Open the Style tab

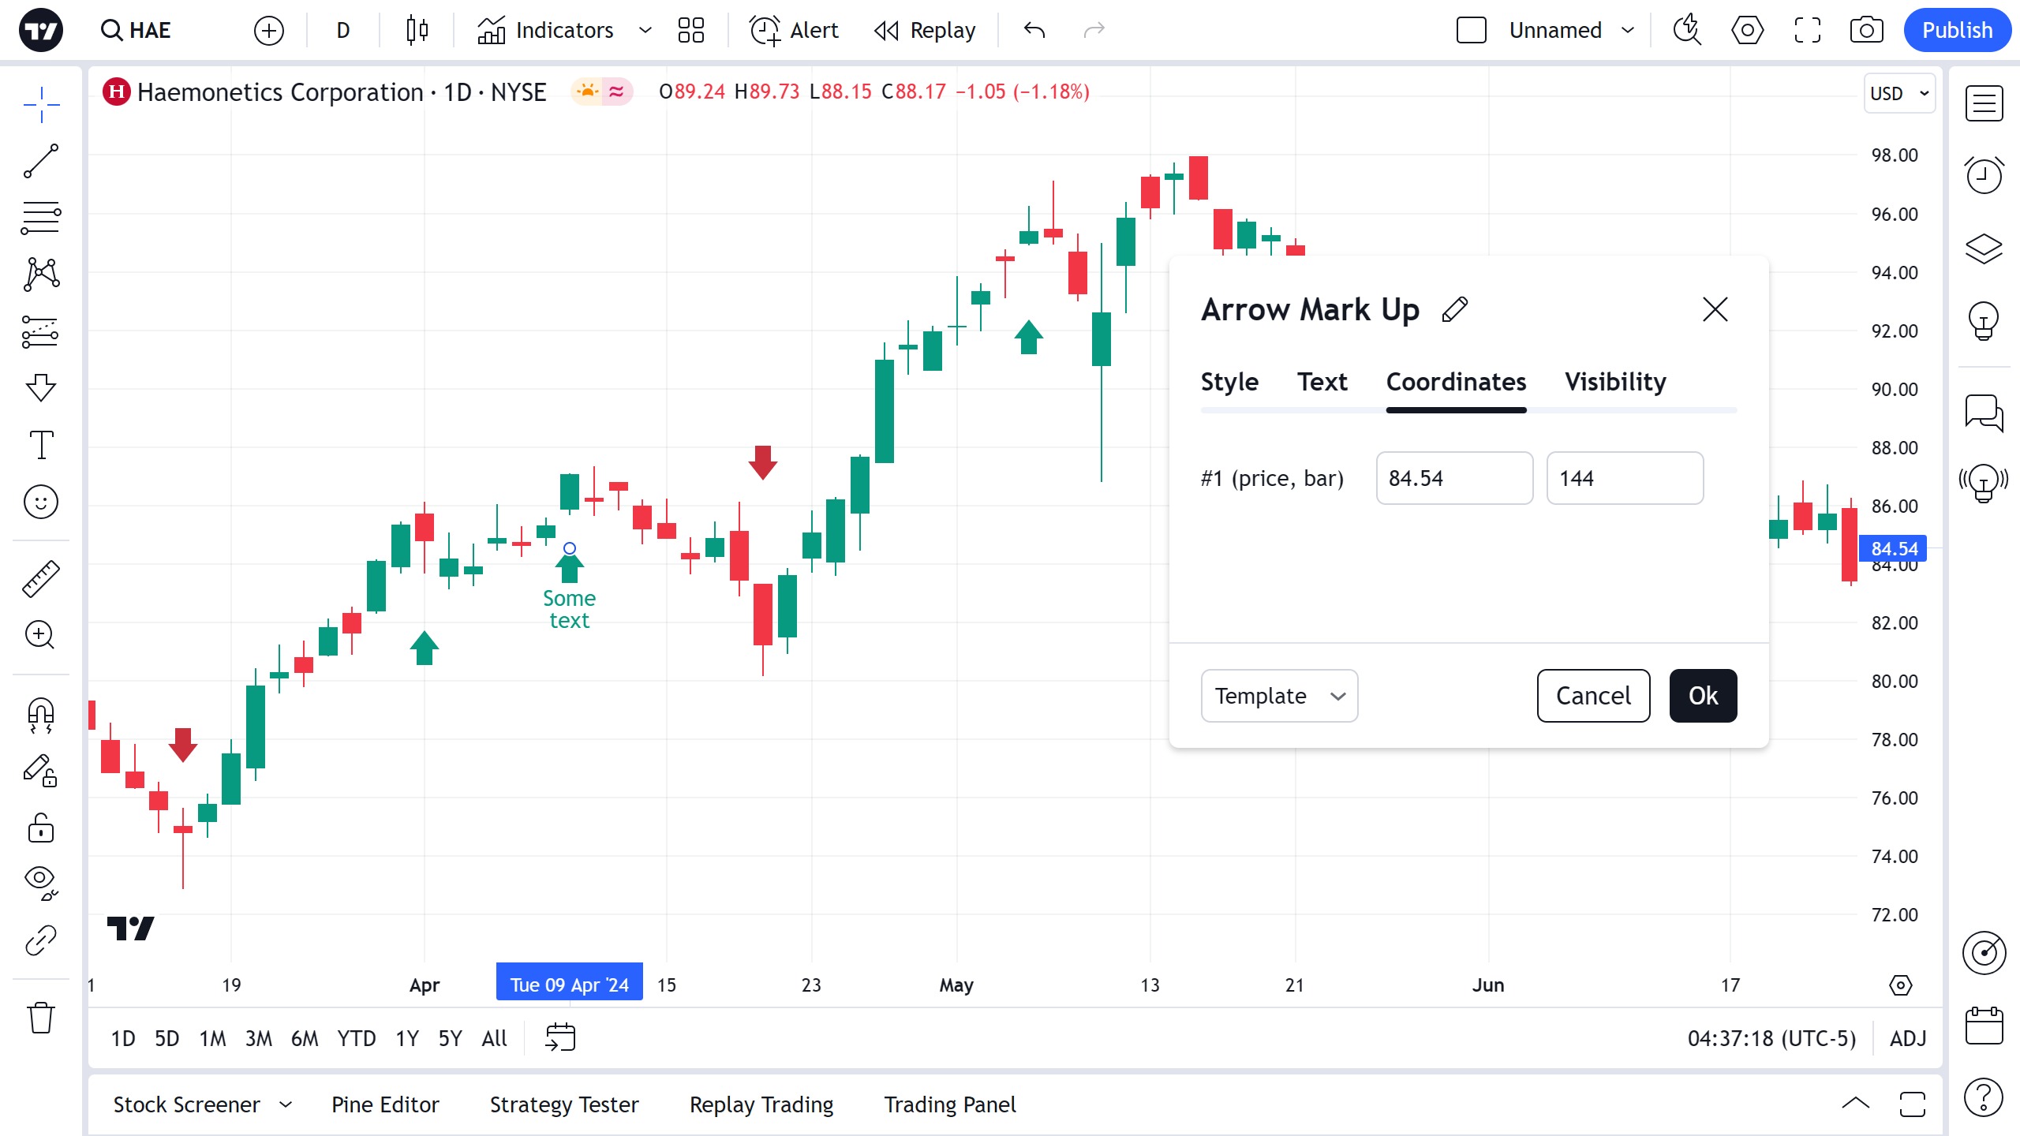pyautogui.click(x=1229, y=382)
